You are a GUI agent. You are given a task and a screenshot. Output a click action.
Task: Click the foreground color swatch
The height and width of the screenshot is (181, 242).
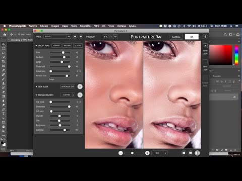2,143
